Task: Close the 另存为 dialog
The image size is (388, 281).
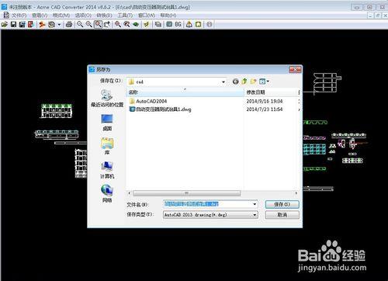Action: pos(295,69)
